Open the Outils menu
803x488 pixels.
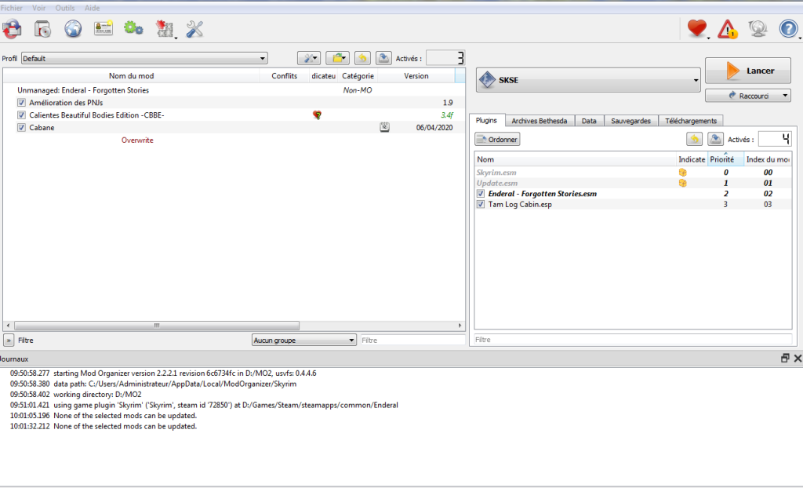tap(65, 8)
